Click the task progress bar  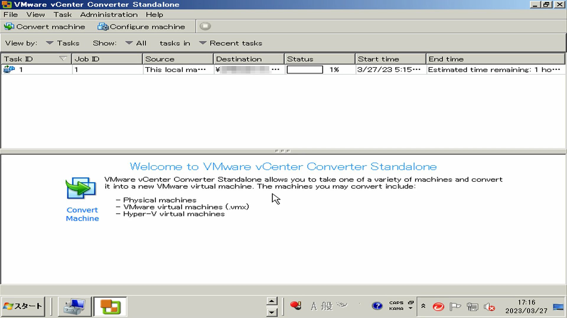coord(305,70)
